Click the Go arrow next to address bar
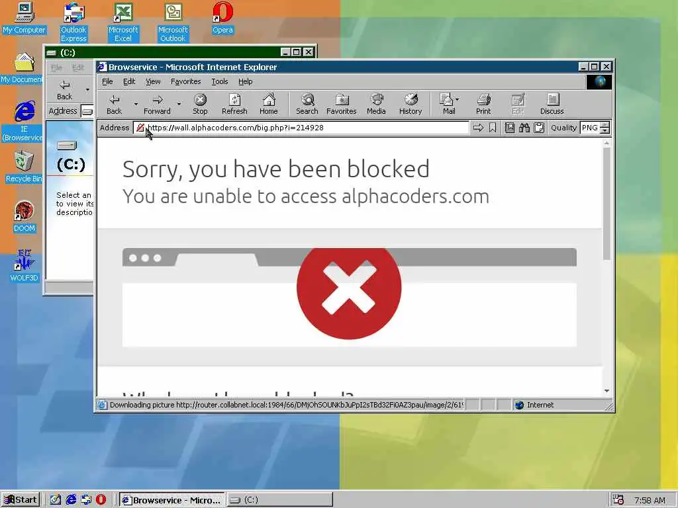This screenshot has height=508, width=678. pyautogui.click(x=478, y=128)
